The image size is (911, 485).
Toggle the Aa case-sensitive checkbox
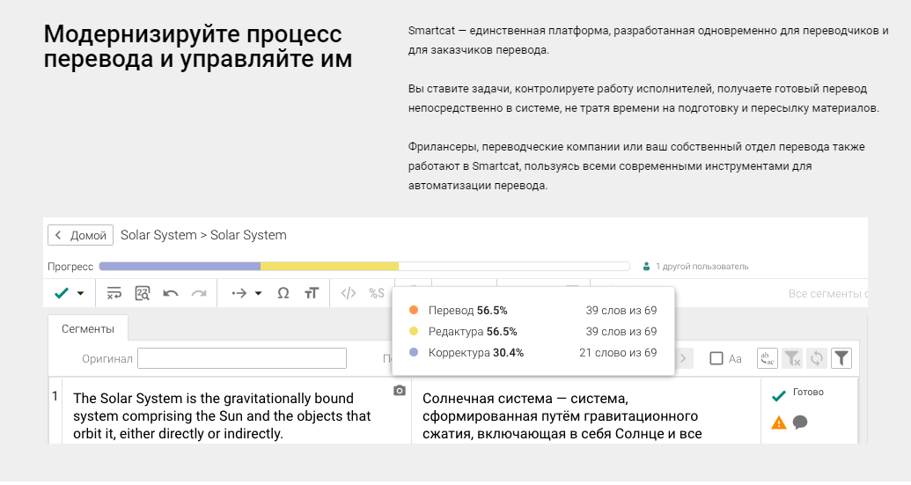716,358
